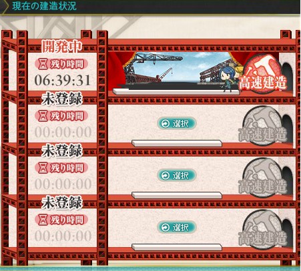
Task: Click the hourglass icon in the third dock
Action: point(43,168)
